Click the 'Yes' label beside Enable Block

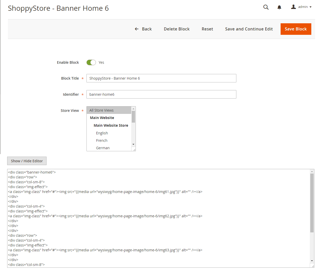tap(101, 62)
